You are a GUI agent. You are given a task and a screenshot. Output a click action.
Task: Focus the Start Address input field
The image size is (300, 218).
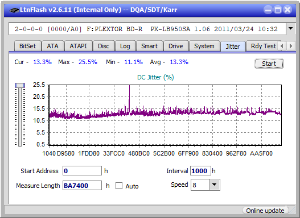tap(83, 171)
